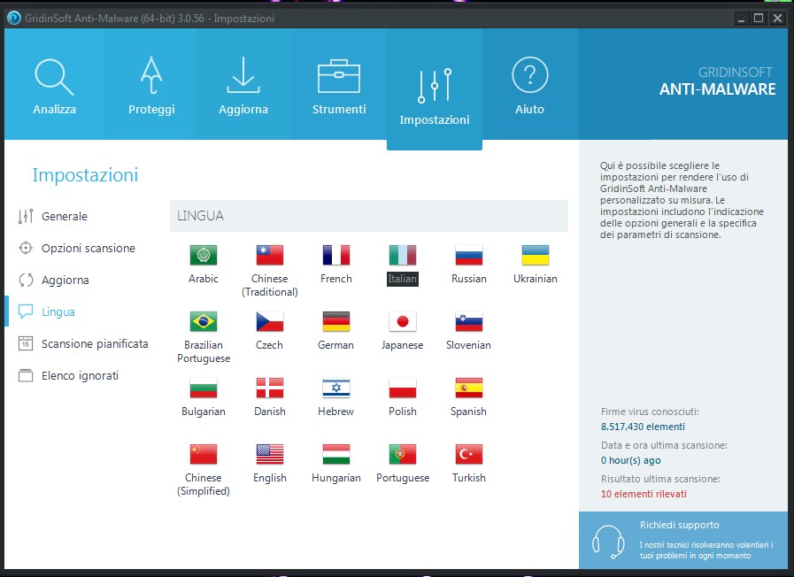Select the Czech flag icon
This screenshot has width=794, height=577.
pos(269,321)
